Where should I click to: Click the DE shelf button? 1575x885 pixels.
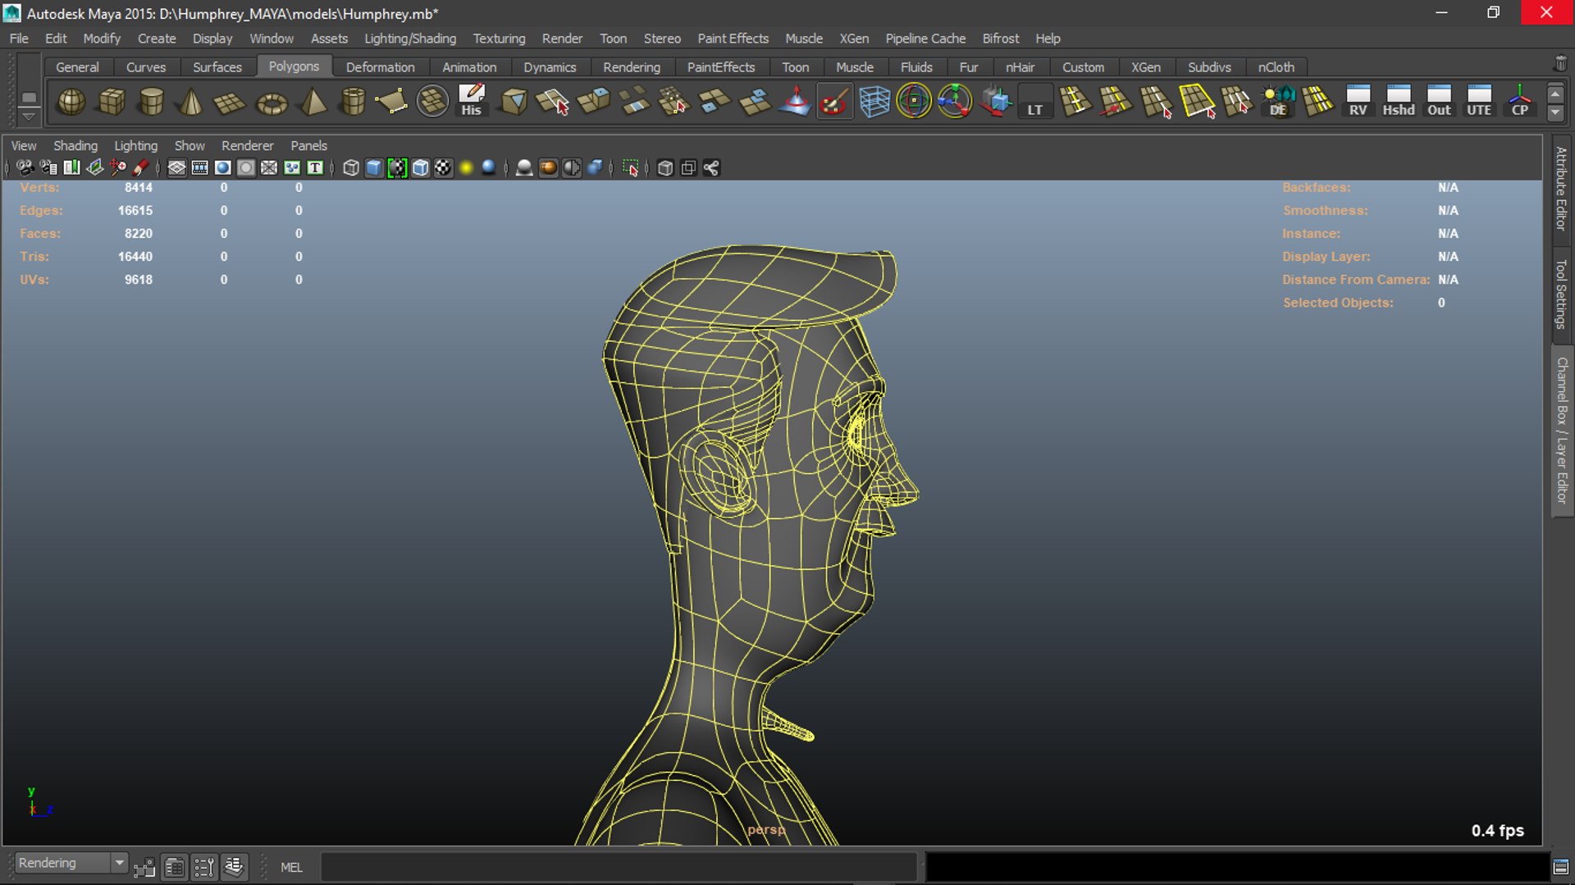1278,102
